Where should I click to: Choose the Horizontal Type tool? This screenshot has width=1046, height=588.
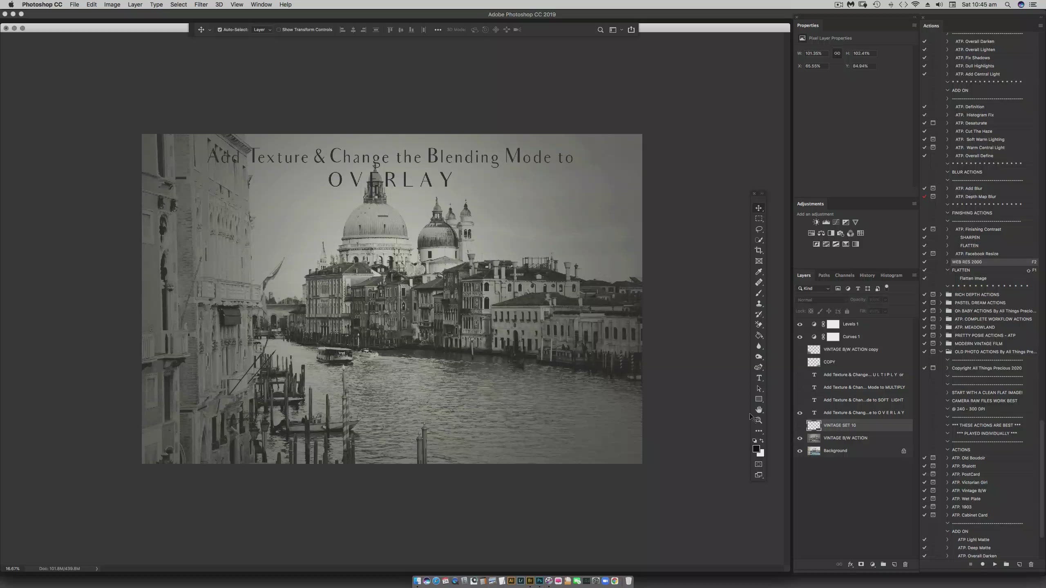[759, 378]
